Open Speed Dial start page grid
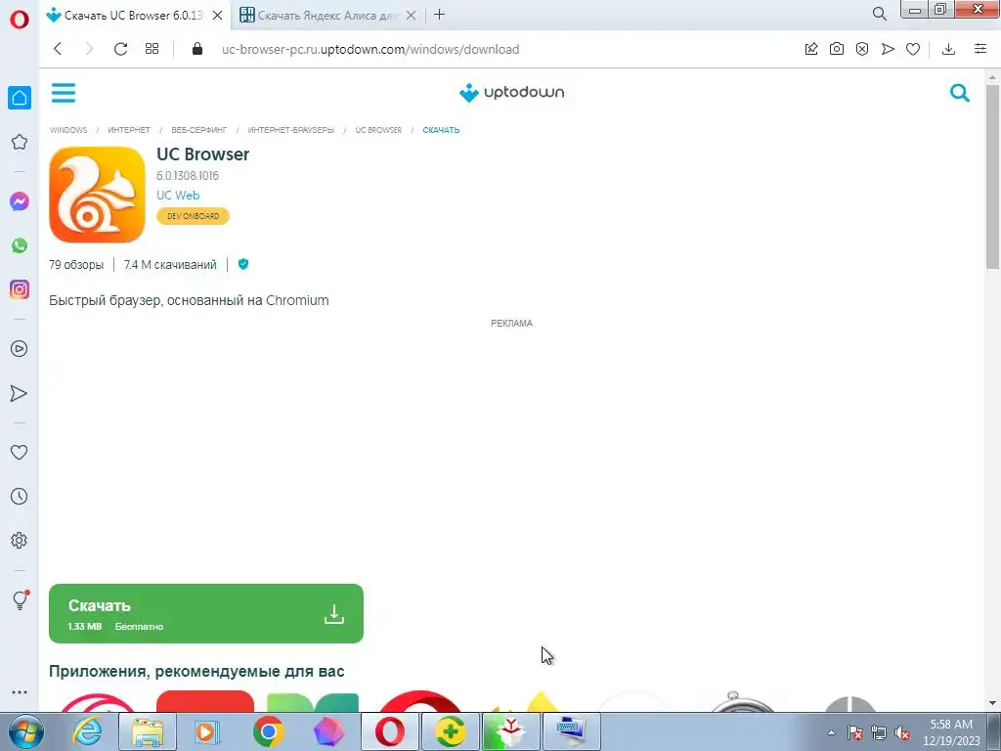 [152, 49]
